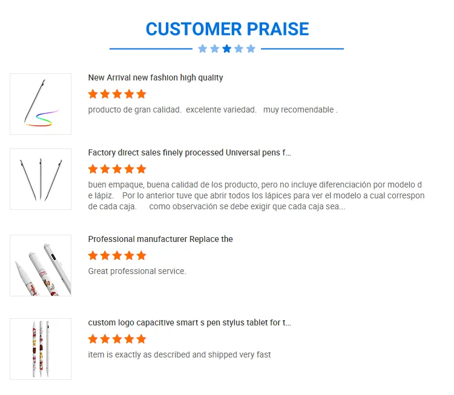Image resolution: width=454 pixels, height=395 pixels.
Task: Click fifth orange star of New Arrival review
Action: (x=141, y=94)
